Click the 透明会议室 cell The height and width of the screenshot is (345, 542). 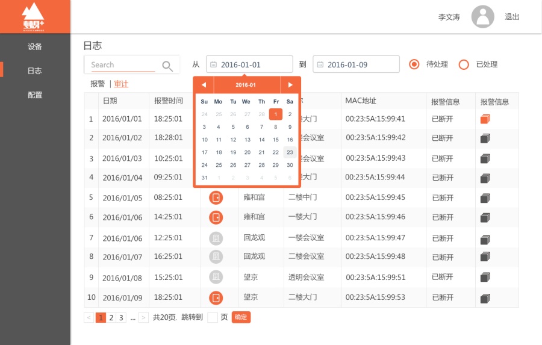coord(307,277)
